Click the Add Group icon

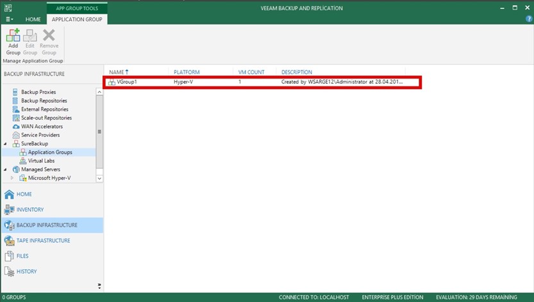click(x=13, y=35)
